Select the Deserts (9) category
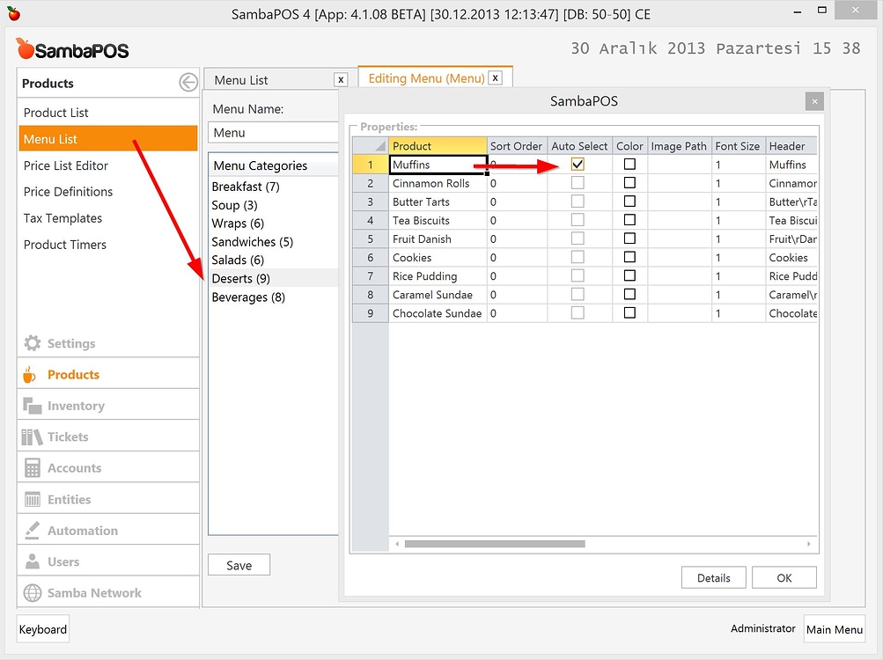 click(x=274, y=278)
